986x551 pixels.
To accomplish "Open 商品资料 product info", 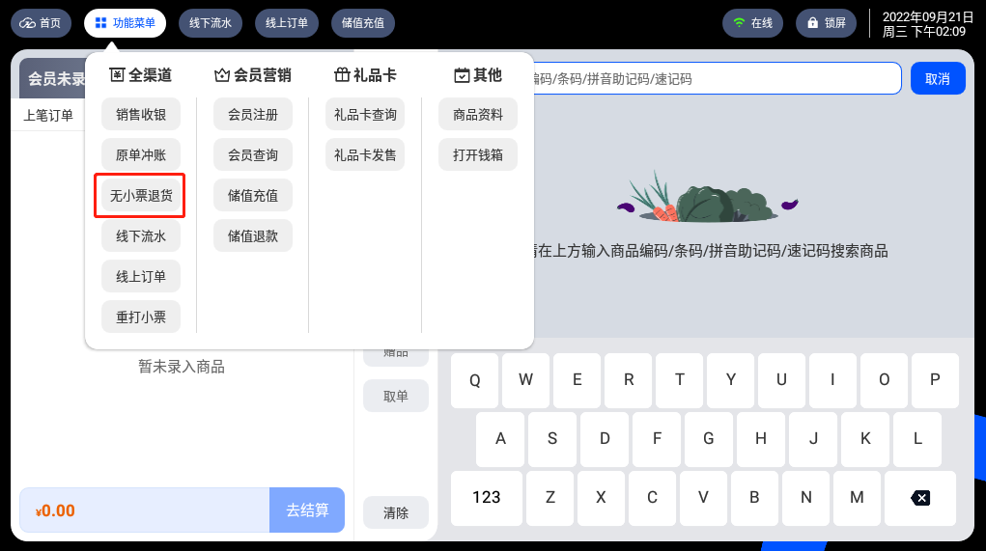I will (478, 114).
